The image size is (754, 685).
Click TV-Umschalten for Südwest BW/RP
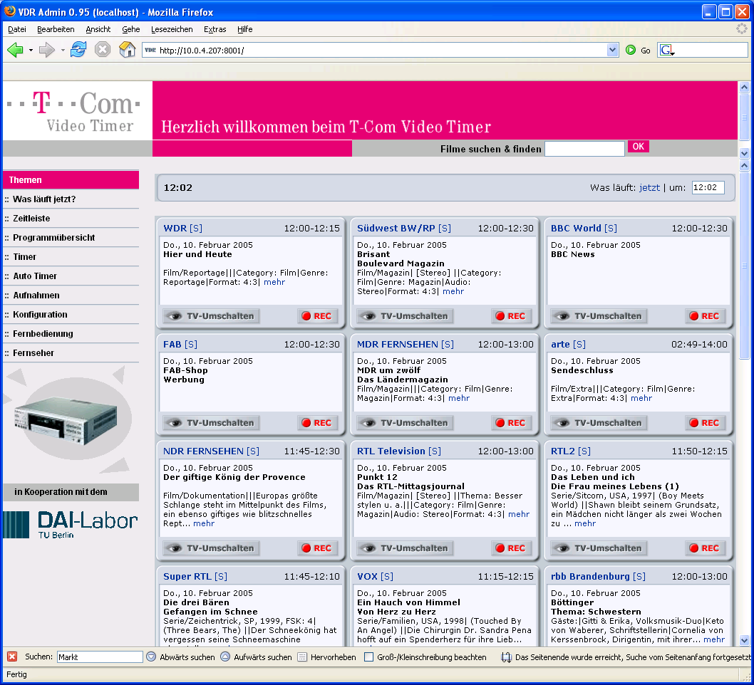[x=405, y=315]
